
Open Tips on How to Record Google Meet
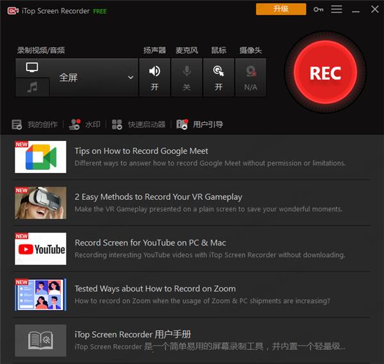tap(141, 151)
